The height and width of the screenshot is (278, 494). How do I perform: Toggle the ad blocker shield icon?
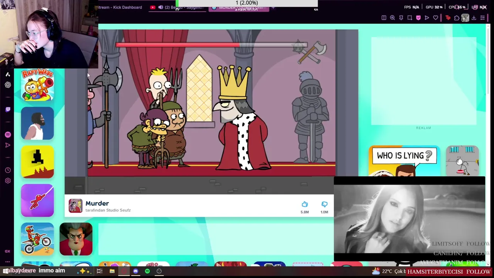pos(418,18)
